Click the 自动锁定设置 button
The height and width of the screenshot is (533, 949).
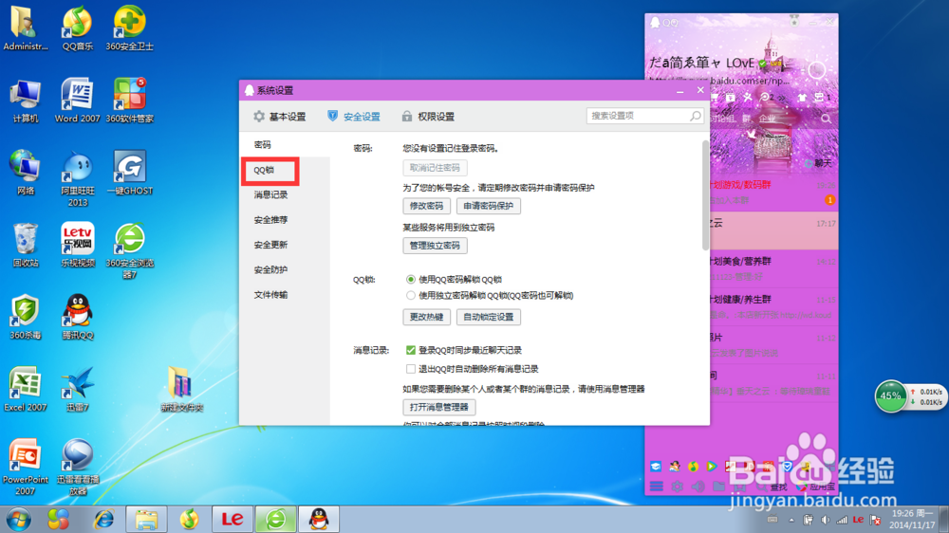(488, 317)
